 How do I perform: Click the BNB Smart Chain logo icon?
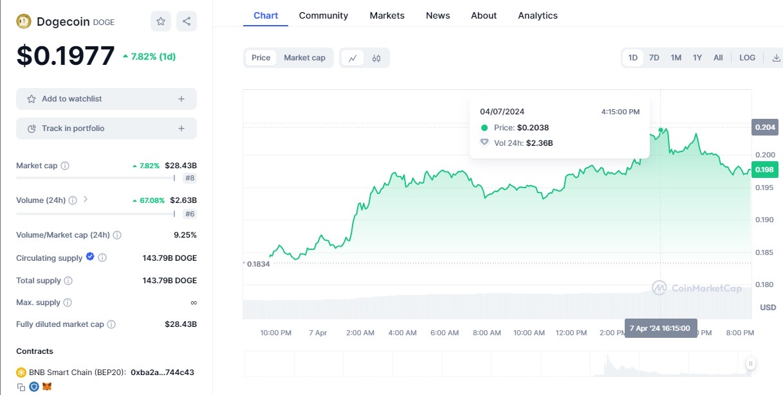(x=21, y=372)
